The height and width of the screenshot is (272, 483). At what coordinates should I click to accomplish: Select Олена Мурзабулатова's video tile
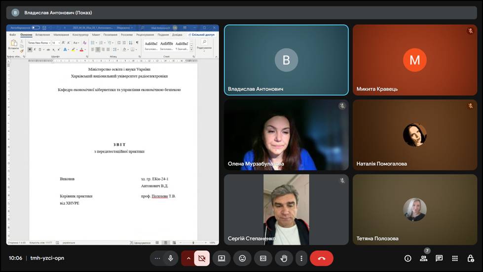click(286, 135)
